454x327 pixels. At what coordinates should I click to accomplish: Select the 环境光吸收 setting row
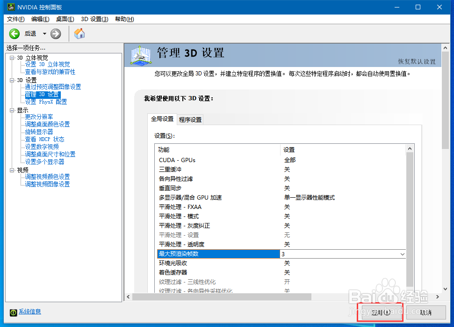[x=281, y=263]
